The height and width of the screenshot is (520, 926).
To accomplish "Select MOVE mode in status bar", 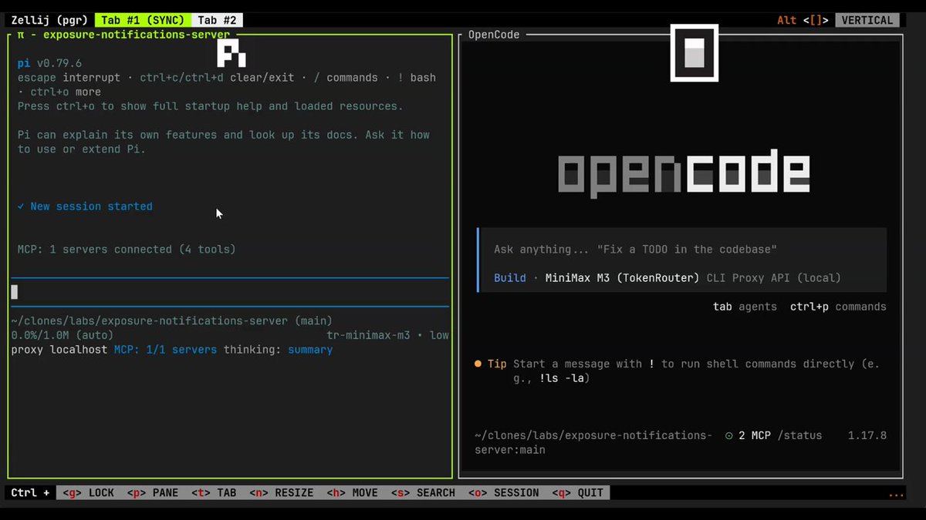I will [x=352, y=492].
